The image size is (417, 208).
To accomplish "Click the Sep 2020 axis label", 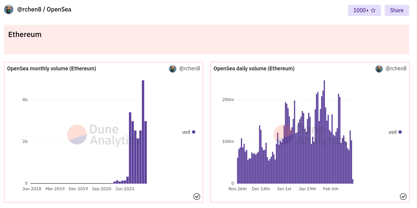I will coord(102,189).
